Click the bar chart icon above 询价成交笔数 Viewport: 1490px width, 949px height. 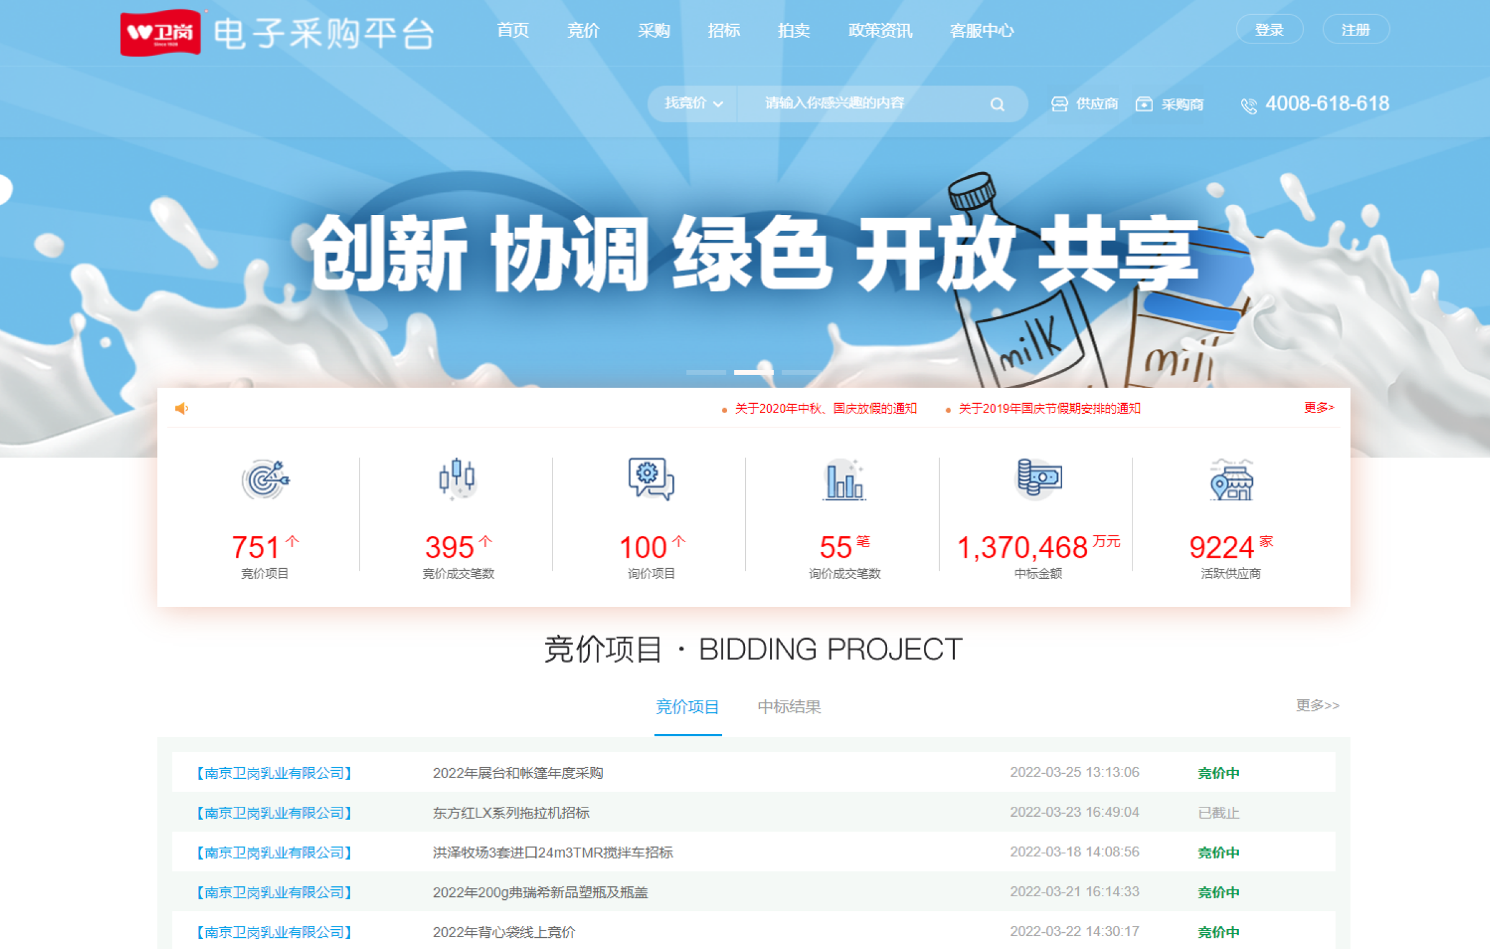pos(844,481)
